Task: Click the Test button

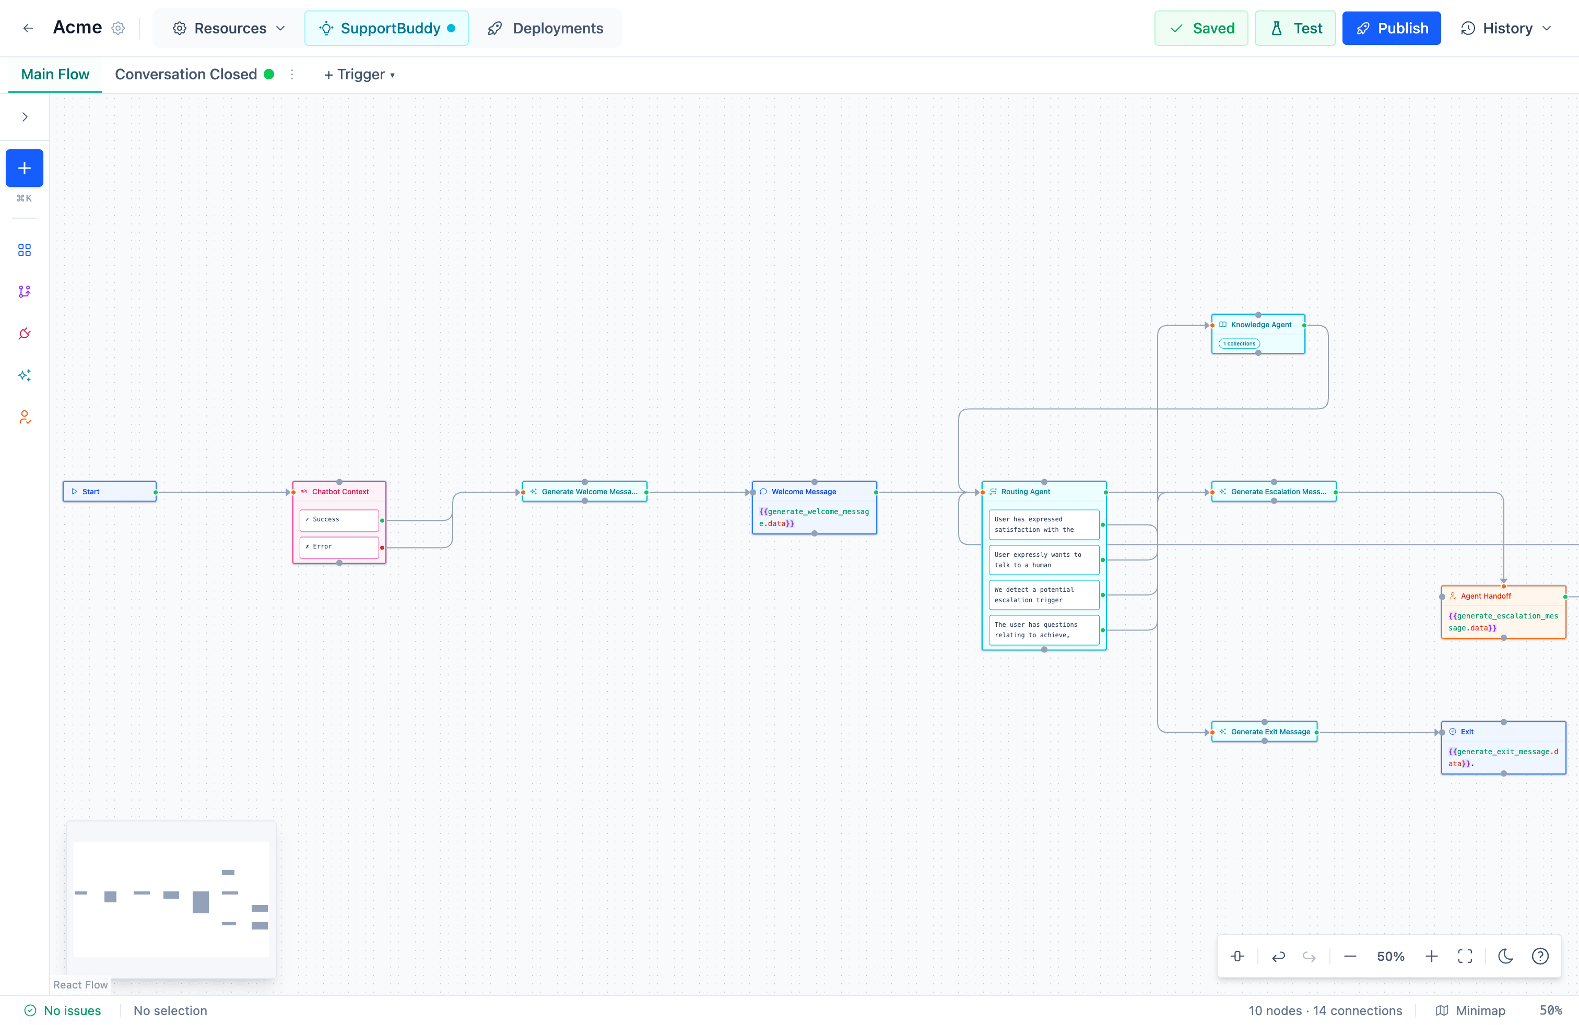Action: pos(1295,29)
